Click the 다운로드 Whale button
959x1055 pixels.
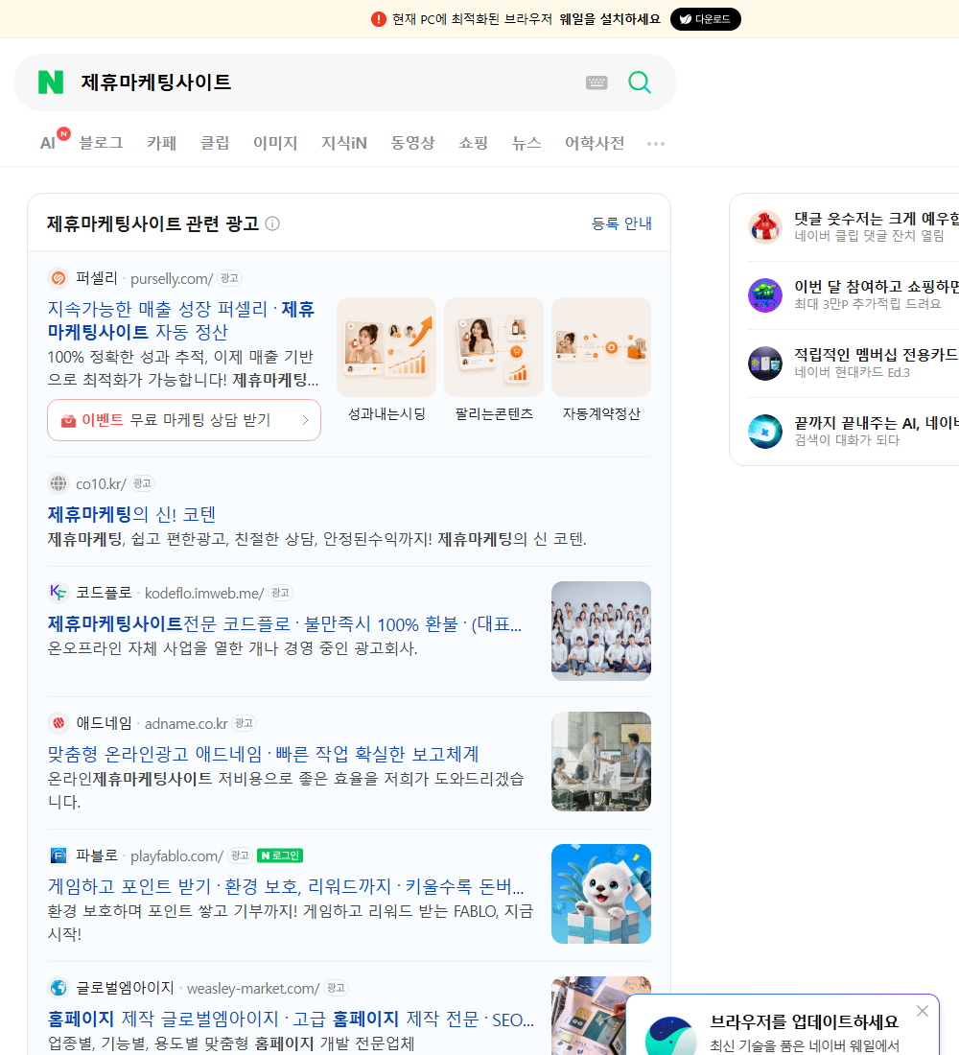[705, 19]
